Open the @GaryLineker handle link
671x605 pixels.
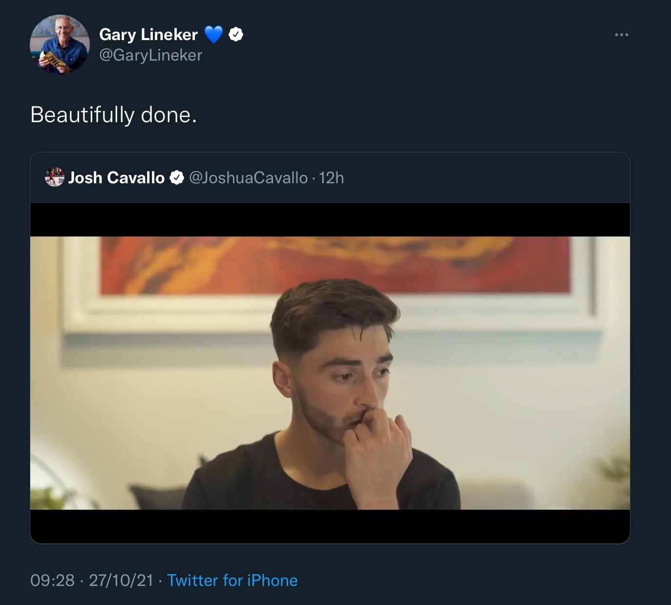[150, 55]
